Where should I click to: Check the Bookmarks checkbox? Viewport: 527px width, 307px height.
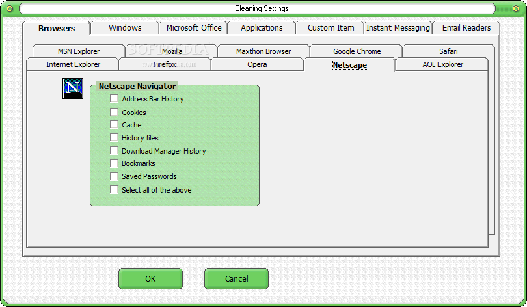point(114,163)
